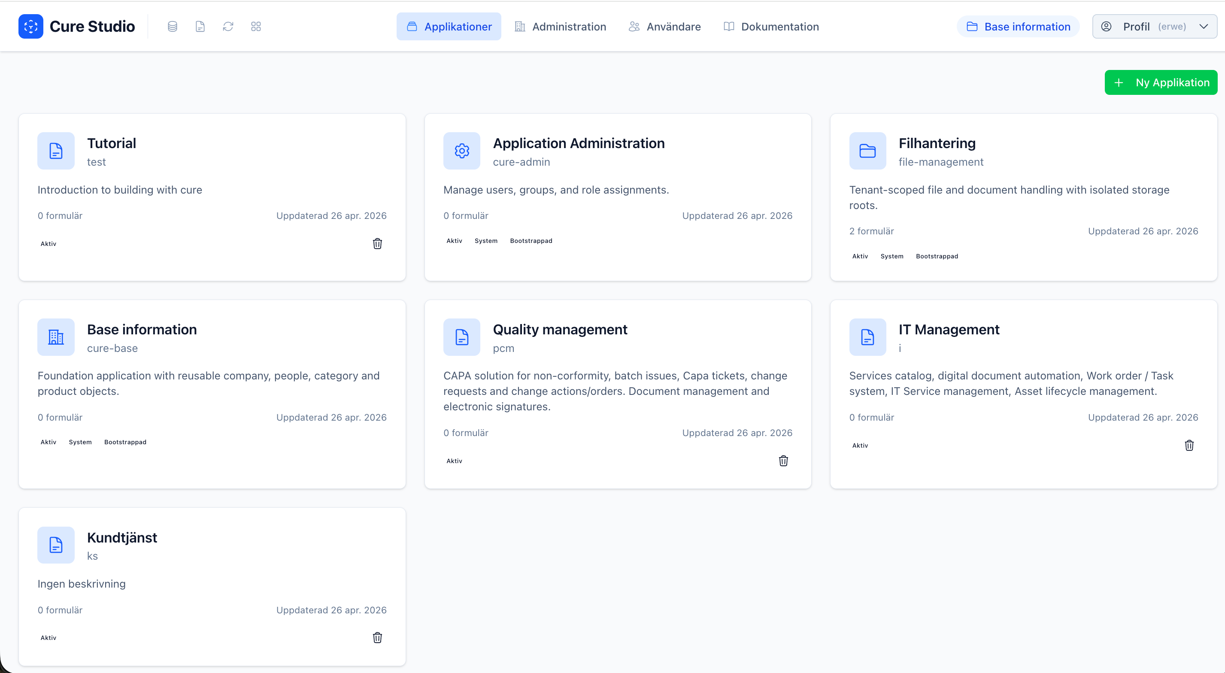
Task: Open the Administration tab
Action: (x=560, y=27)
